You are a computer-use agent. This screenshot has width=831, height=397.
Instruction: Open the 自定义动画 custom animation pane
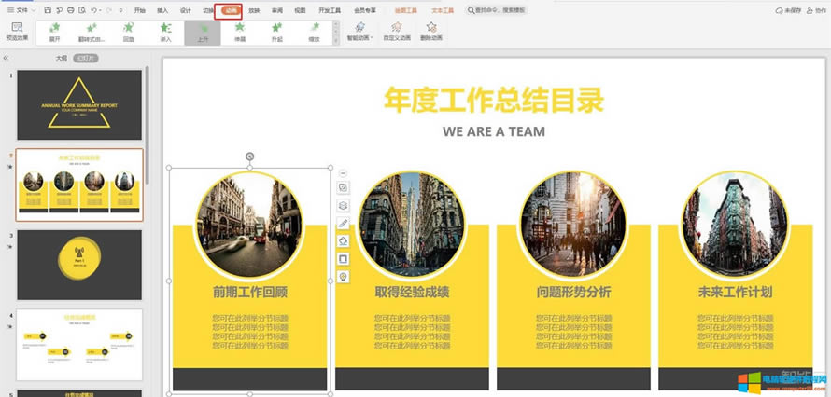[397, 33]
